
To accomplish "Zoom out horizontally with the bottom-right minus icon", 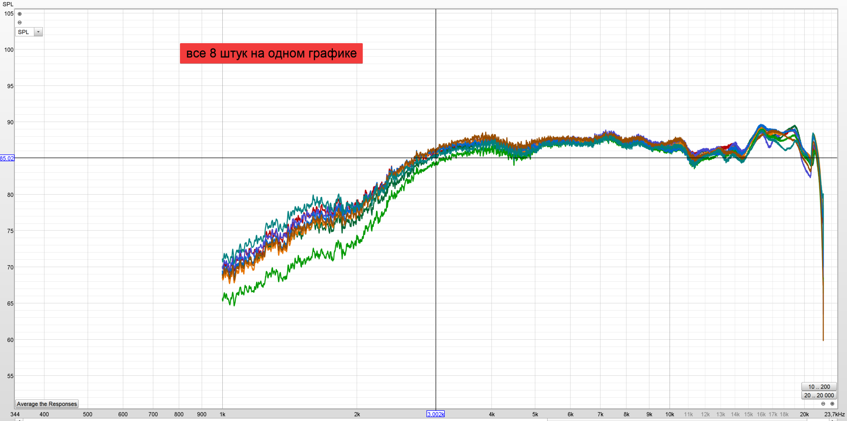I will [x=823, y=404].
